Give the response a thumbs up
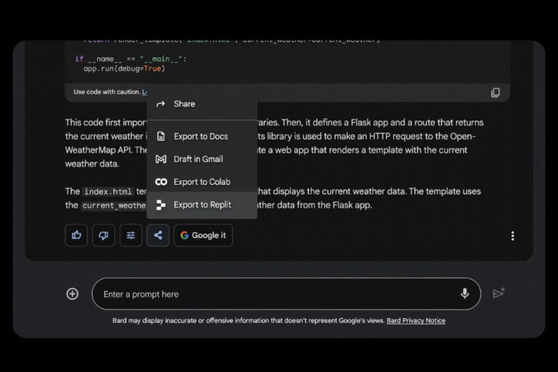The height and width of the screenshot is (372, 558). click(76, 235)
